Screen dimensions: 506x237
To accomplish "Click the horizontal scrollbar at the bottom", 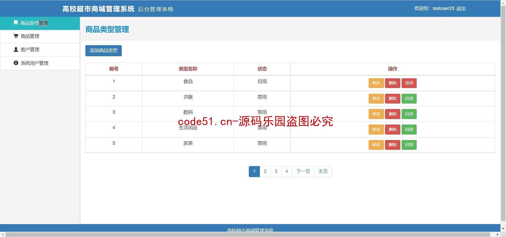I will coord(248,234).
